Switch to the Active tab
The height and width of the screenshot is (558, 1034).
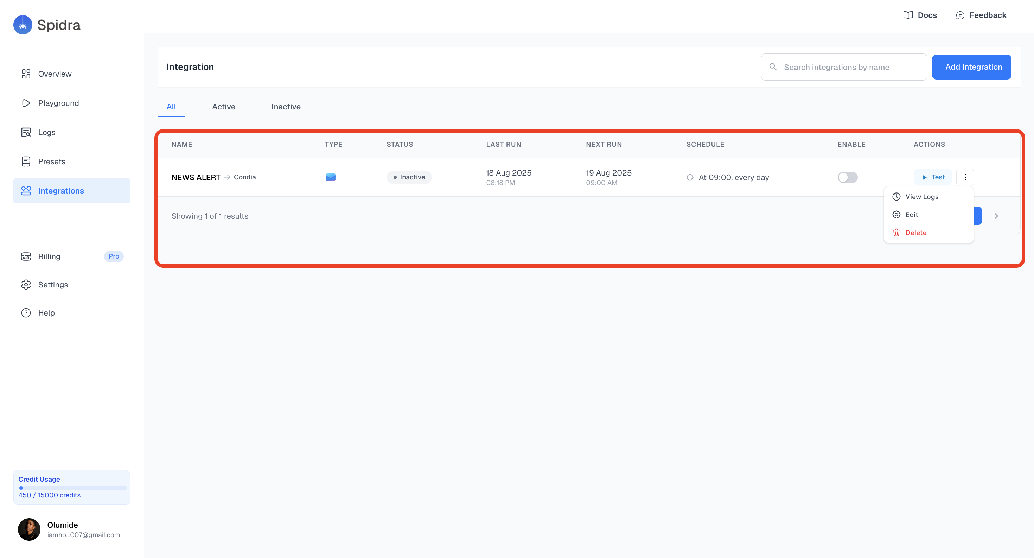(x=223, y=107)
